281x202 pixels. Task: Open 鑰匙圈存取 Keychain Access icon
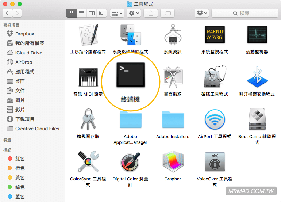[88, 120]
